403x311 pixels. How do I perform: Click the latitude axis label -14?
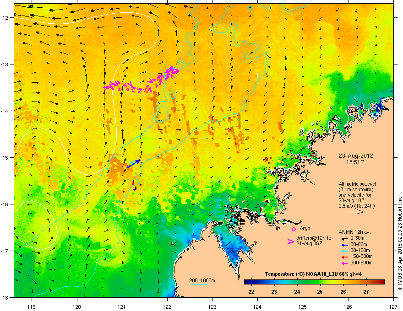(x=5, y=111)
